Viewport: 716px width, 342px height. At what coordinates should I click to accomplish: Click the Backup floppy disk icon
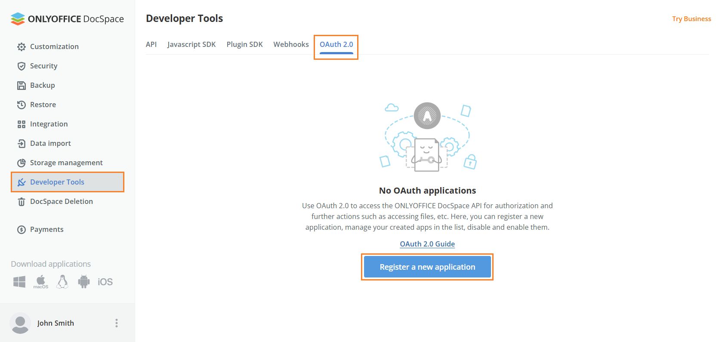(x=21, y=86)
